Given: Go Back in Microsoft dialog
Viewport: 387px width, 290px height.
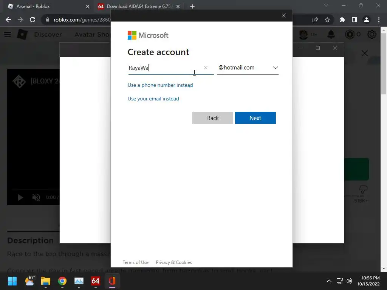Looking at the screenshot, I should pos(212,118).
